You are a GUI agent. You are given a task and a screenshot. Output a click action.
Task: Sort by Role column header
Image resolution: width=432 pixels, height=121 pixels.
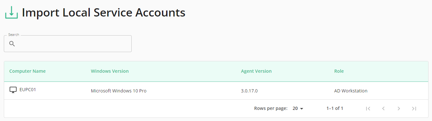(x=339, y=71)
